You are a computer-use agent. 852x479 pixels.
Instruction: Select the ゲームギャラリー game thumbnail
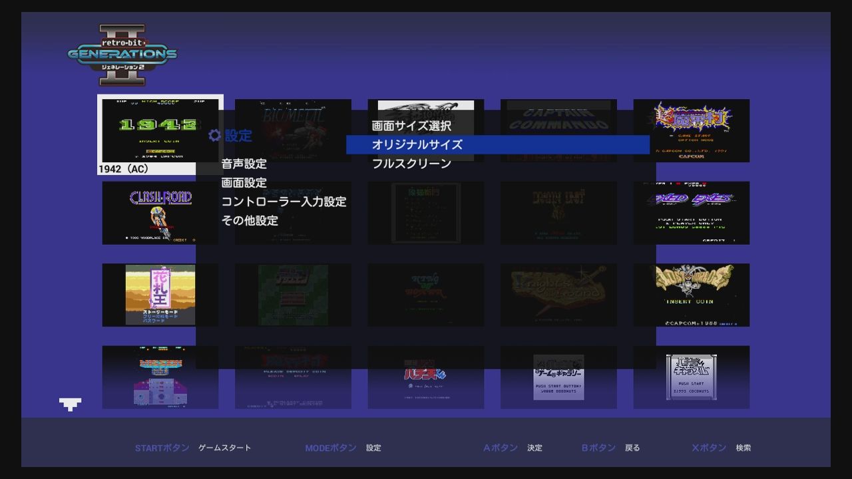[558, 377]
